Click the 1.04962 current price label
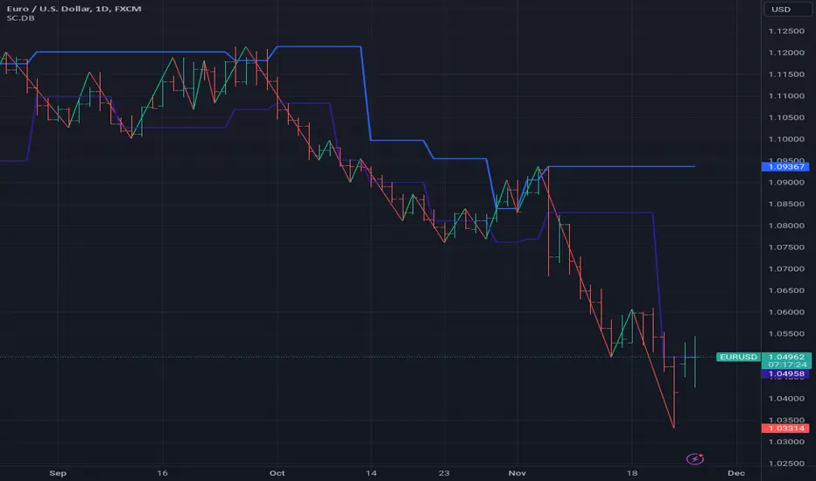The width and height of the screenshot is (816, 481). (786, 357)
